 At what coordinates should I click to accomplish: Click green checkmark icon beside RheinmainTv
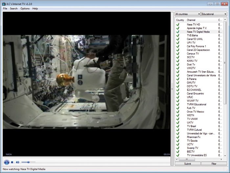[x=178, y=137]
